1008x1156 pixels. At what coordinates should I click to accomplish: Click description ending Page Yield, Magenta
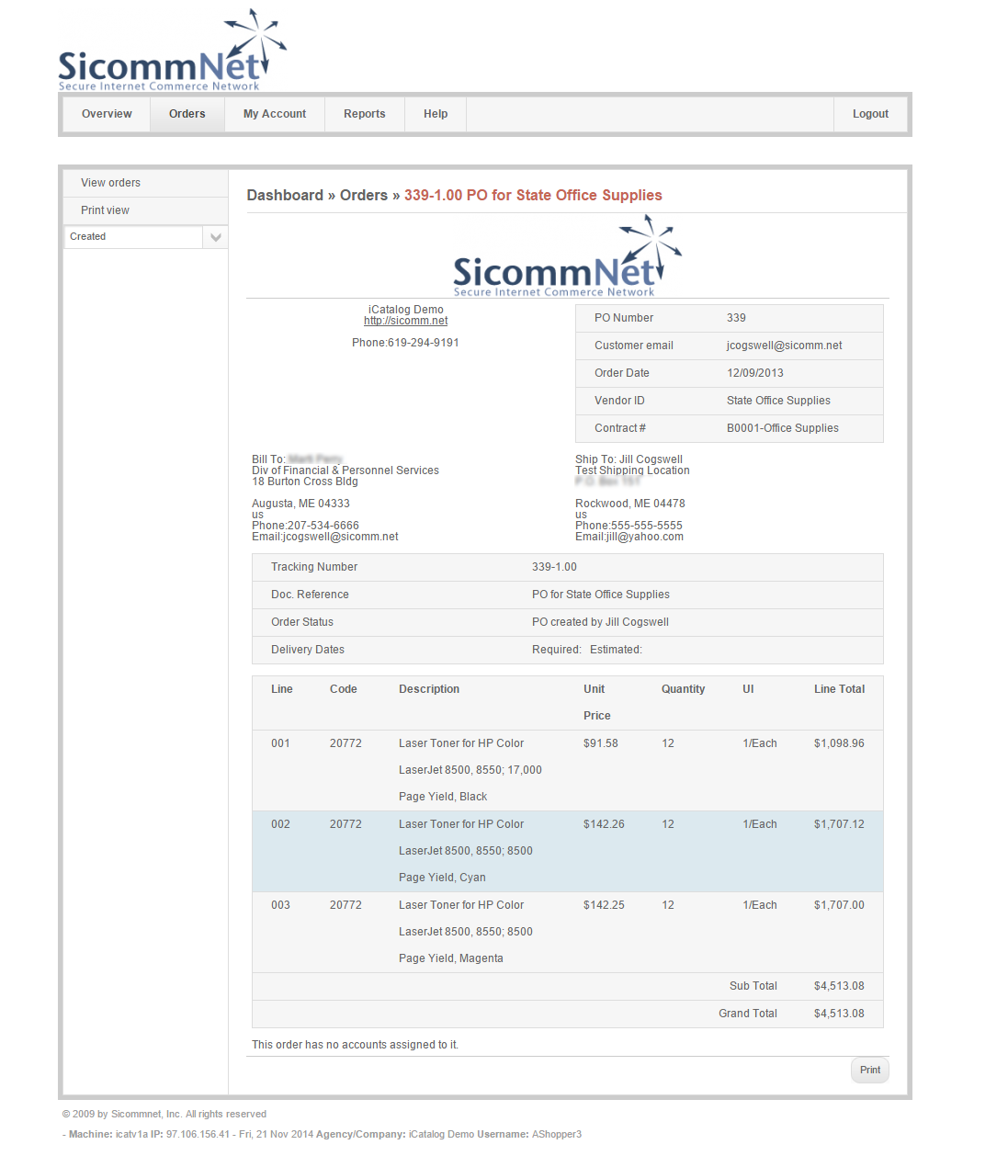(466, 932)
